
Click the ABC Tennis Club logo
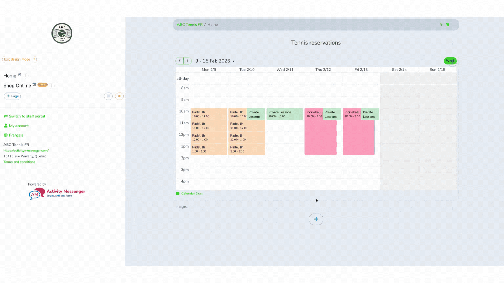coord(62,33)
